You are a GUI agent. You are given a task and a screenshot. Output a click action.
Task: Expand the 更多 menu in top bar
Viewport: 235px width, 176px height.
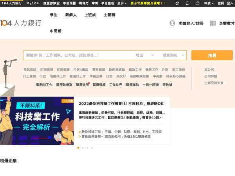[x=122, y=3]
